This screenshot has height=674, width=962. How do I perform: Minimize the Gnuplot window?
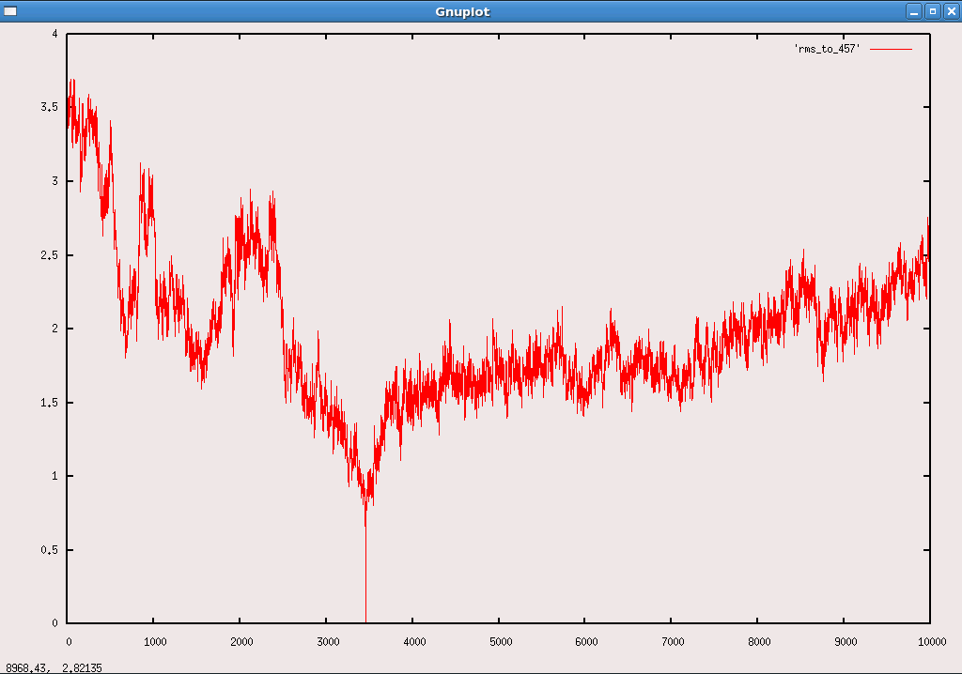(913, 11)
